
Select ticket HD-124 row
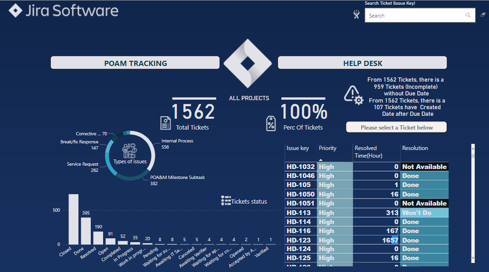[367, 249]
